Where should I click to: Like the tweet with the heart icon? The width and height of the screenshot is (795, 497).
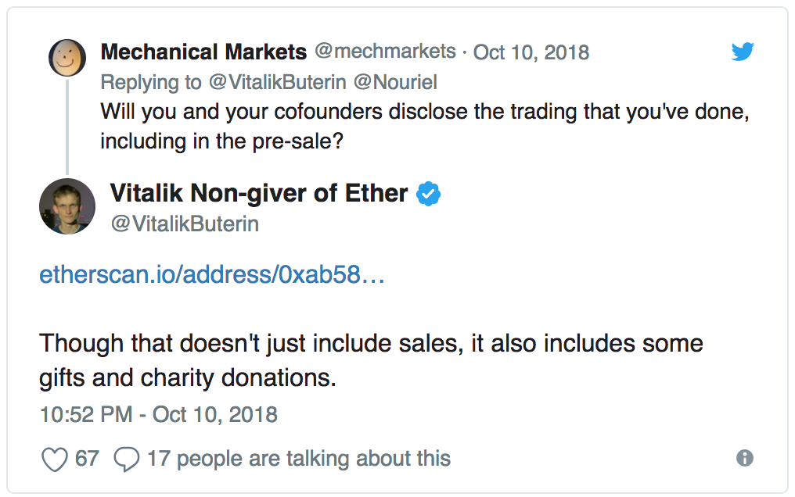pos(54,459)
